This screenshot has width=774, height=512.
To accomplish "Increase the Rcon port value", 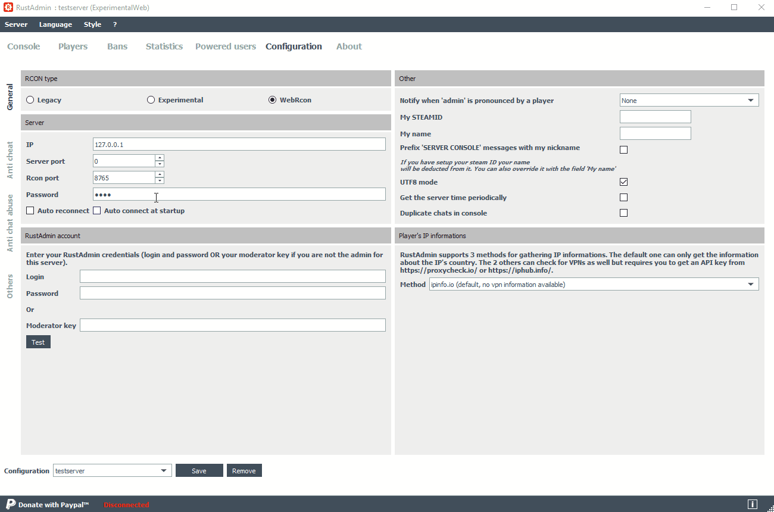I will [160, 174].
